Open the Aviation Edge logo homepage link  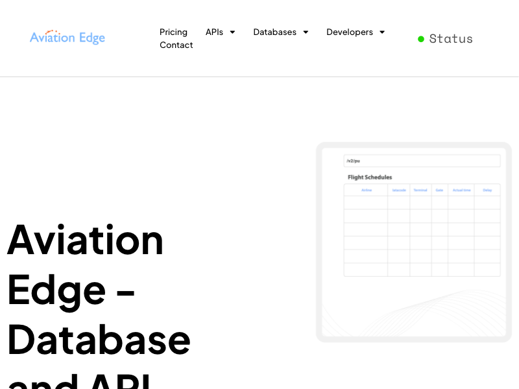click(67, 37)
